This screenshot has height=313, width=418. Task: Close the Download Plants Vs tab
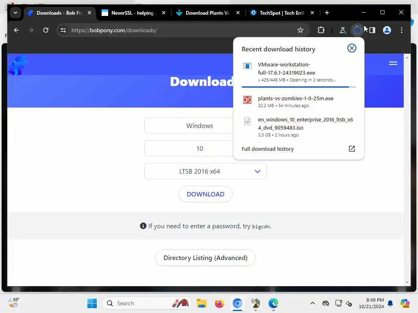238,13
